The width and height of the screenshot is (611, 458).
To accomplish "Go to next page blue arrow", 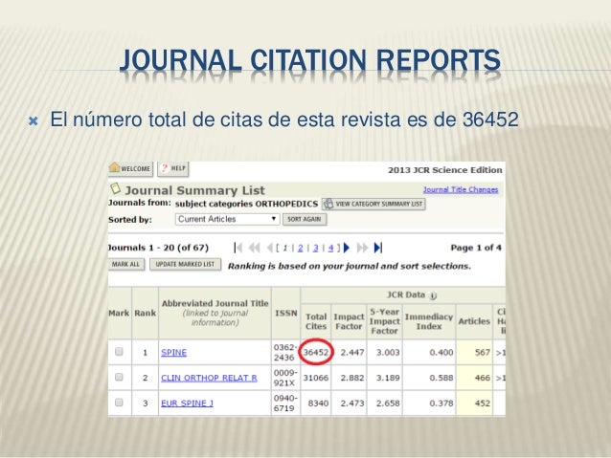I will pos(347,248).
